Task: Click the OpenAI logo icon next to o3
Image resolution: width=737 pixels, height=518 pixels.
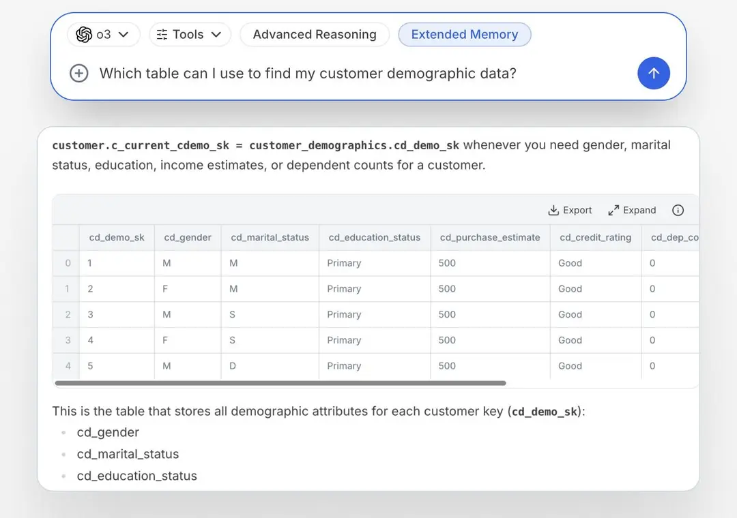Action: [84, 34]
